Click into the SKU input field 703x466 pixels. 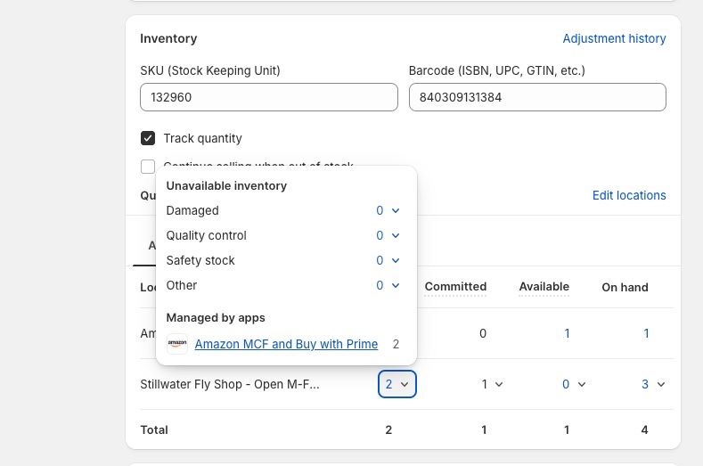(268, 97)
